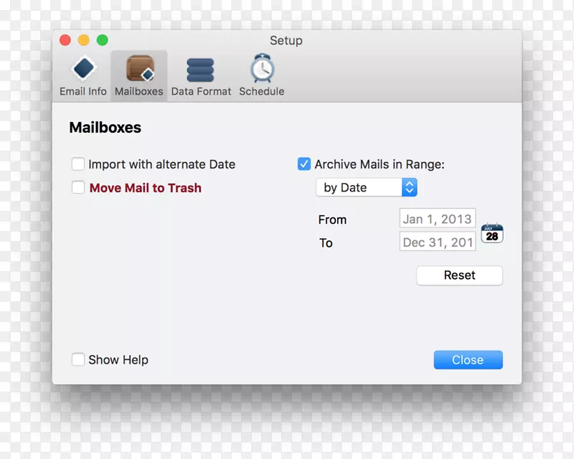Switch to the Schedule alarm clock icon
Screen dimensions: 574x459
pos(261,70)
